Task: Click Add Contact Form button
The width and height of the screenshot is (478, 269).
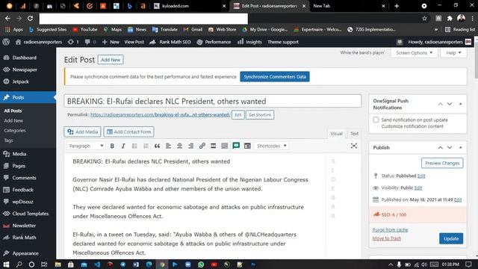Action: [x=128, y=132]
